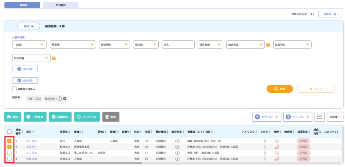Click the help icon beside 総合判定 dropdown
This screenshot has width=345, height=167.
click(268, 45)
